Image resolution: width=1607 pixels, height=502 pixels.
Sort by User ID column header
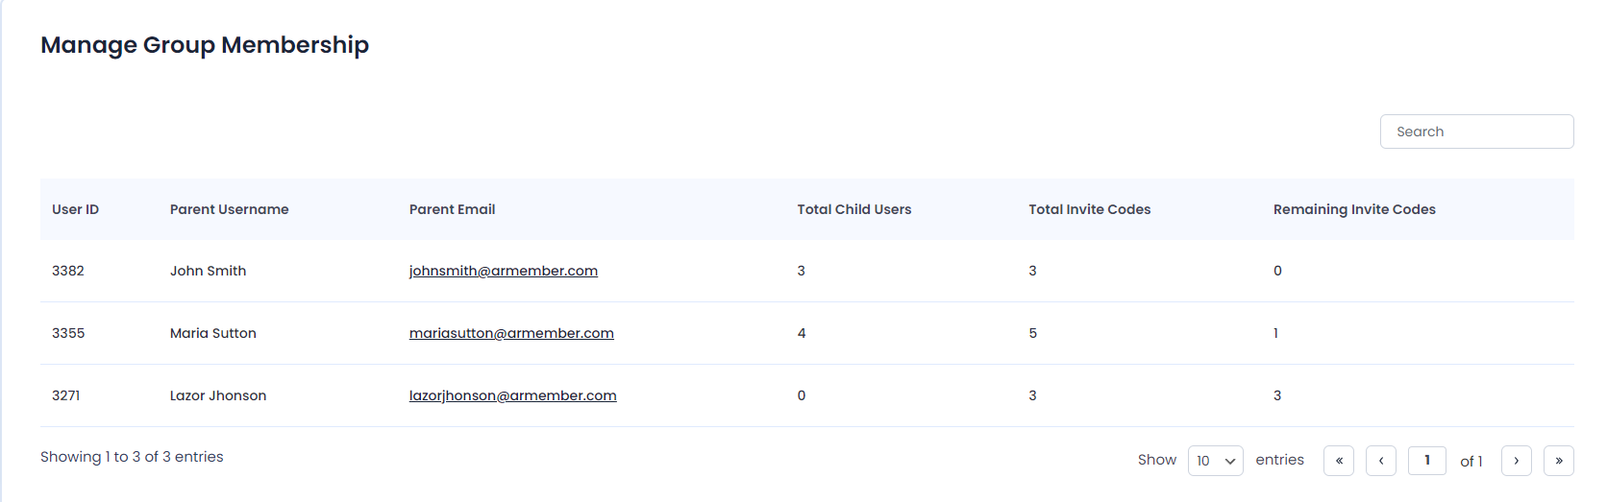click(75, 209)
